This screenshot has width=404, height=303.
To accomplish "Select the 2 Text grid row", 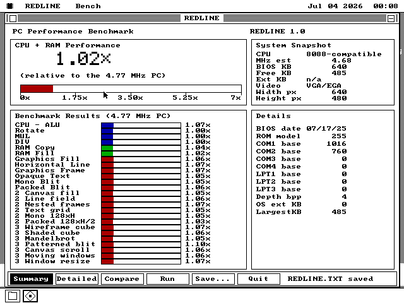I will (42, 210).
